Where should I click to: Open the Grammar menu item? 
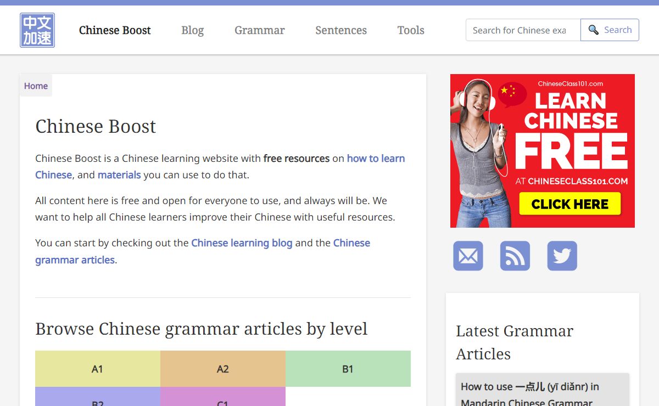point(259,30)
